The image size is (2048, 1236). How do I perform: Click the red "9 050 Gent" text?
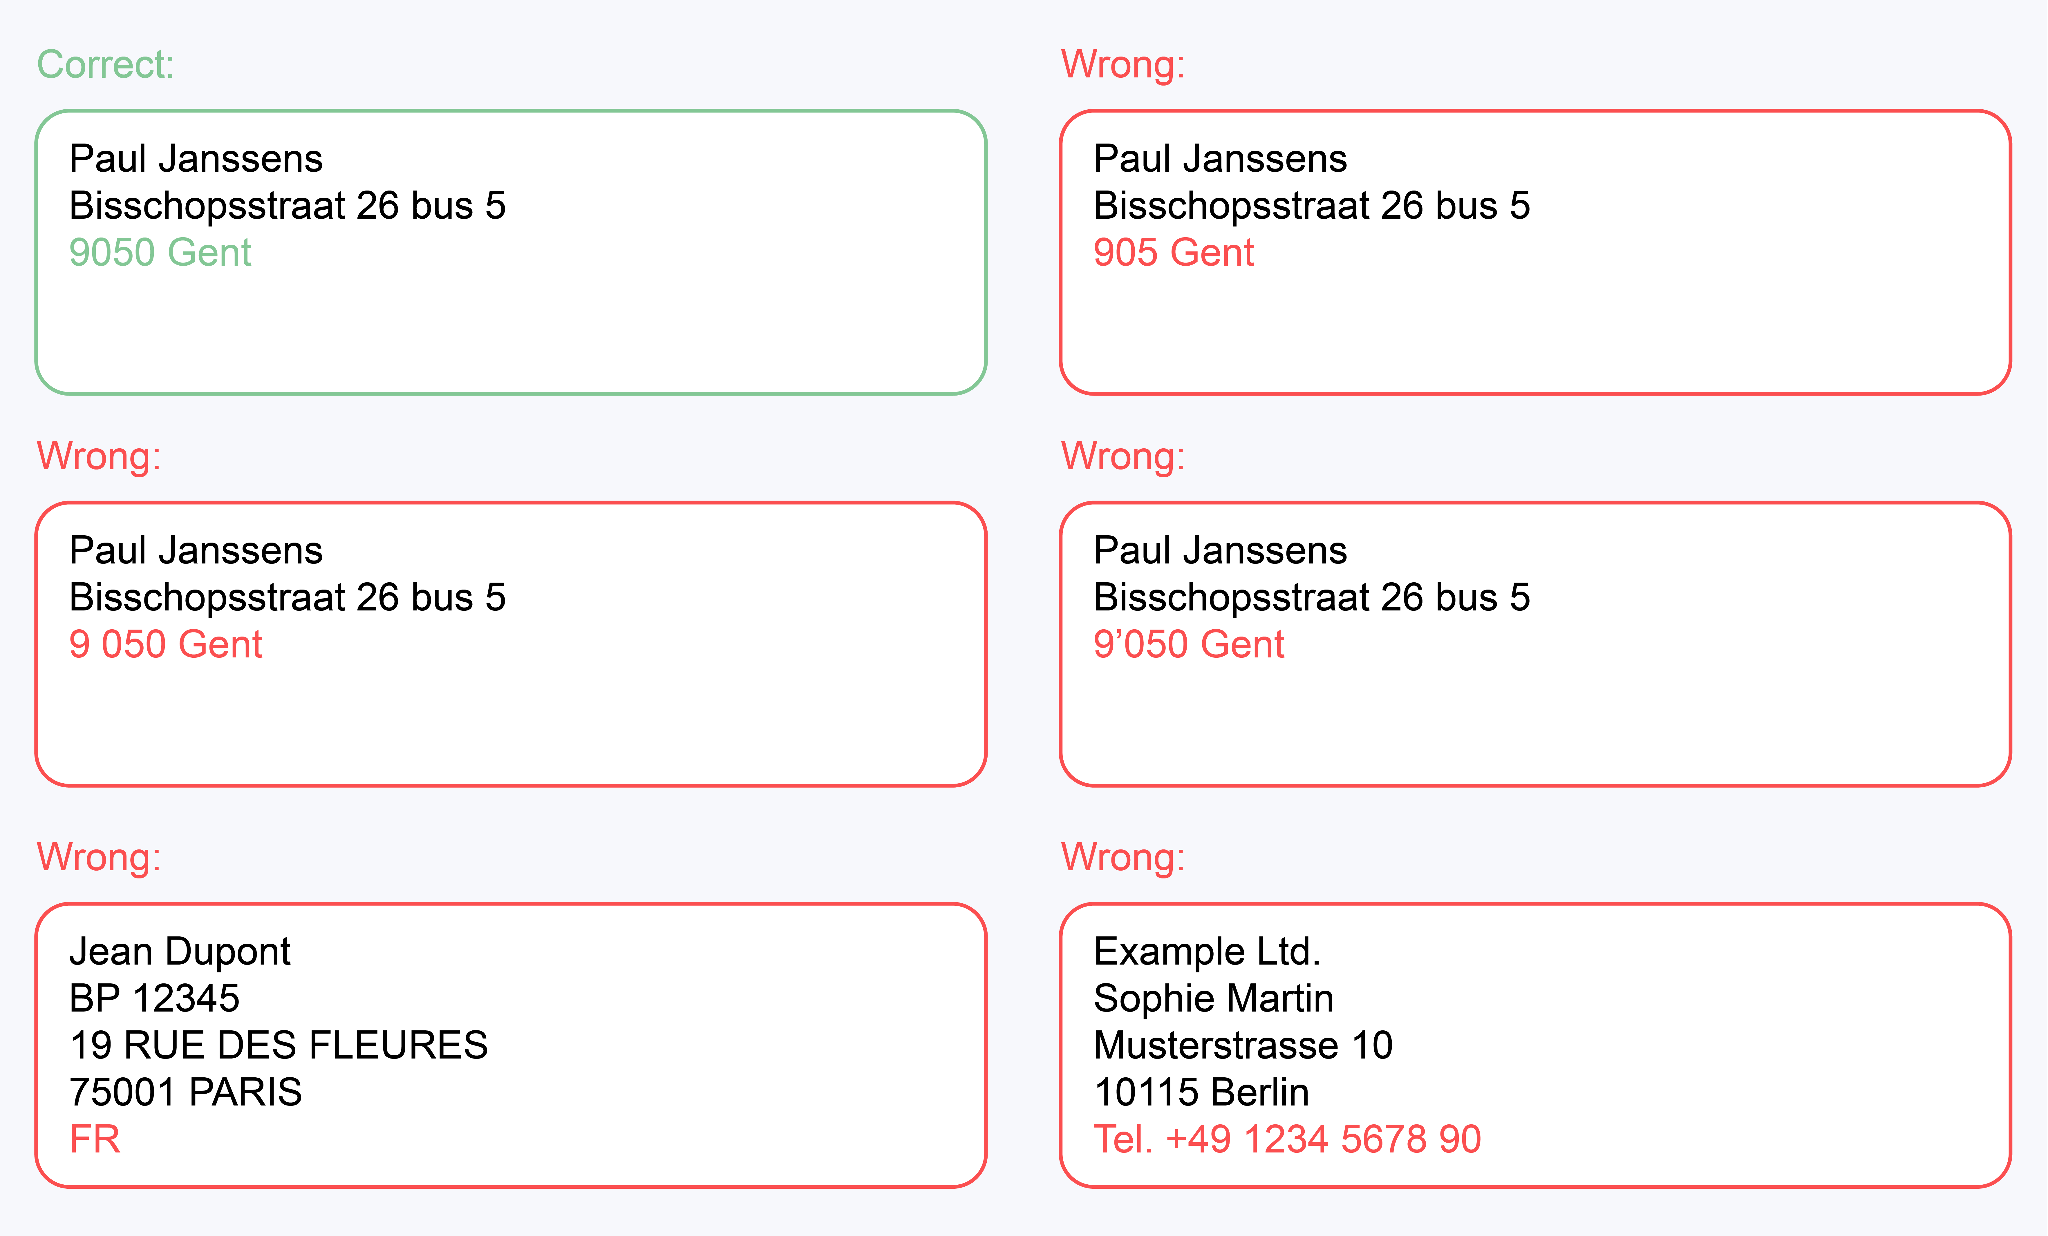point(165,645)
